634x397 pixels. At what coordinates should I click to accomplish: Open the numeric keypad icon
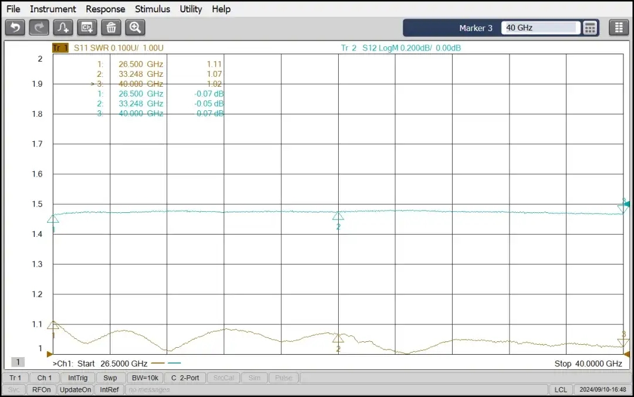590,28
